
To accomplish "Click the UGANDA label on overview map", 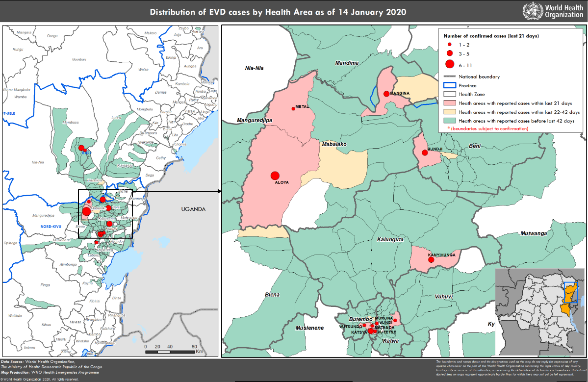I will pyautogui.click(x=193, y=209).
